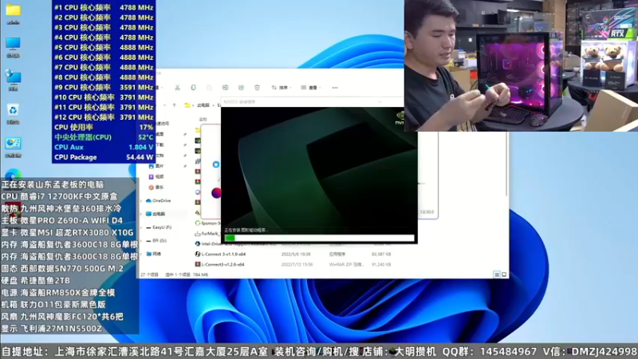
Task: Switch Explorer to details view in status bar
Action: pyautogui.click(x=497, y=274)
